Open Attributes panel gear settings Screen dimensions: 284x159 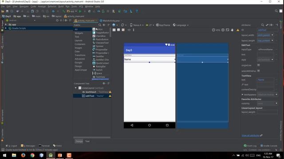pyautogui.click(x=271, y=25)
